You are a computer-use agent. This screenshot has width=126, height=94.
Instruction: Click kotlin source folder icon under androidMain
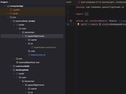[x=17, y=25]
